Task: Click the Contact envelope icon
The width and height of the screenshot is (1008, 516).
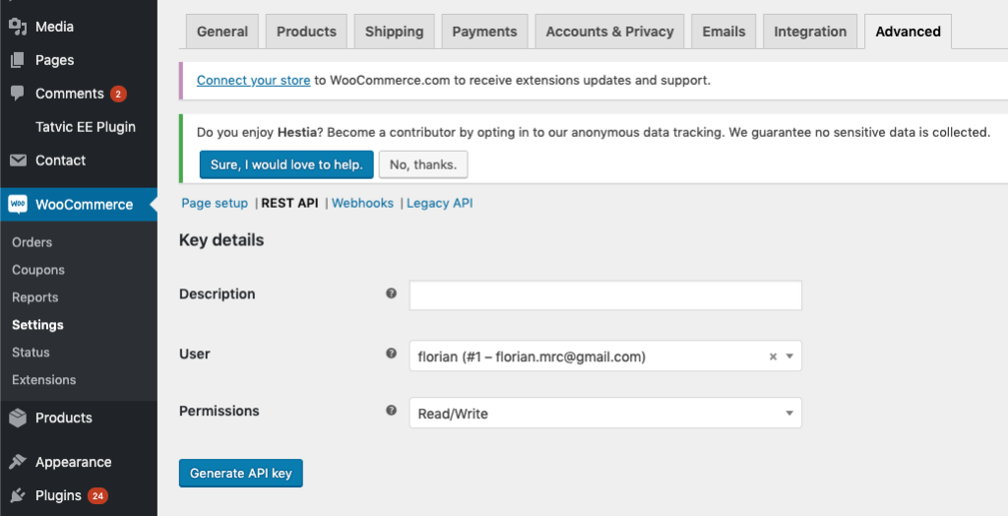Action: coord(18,161)
